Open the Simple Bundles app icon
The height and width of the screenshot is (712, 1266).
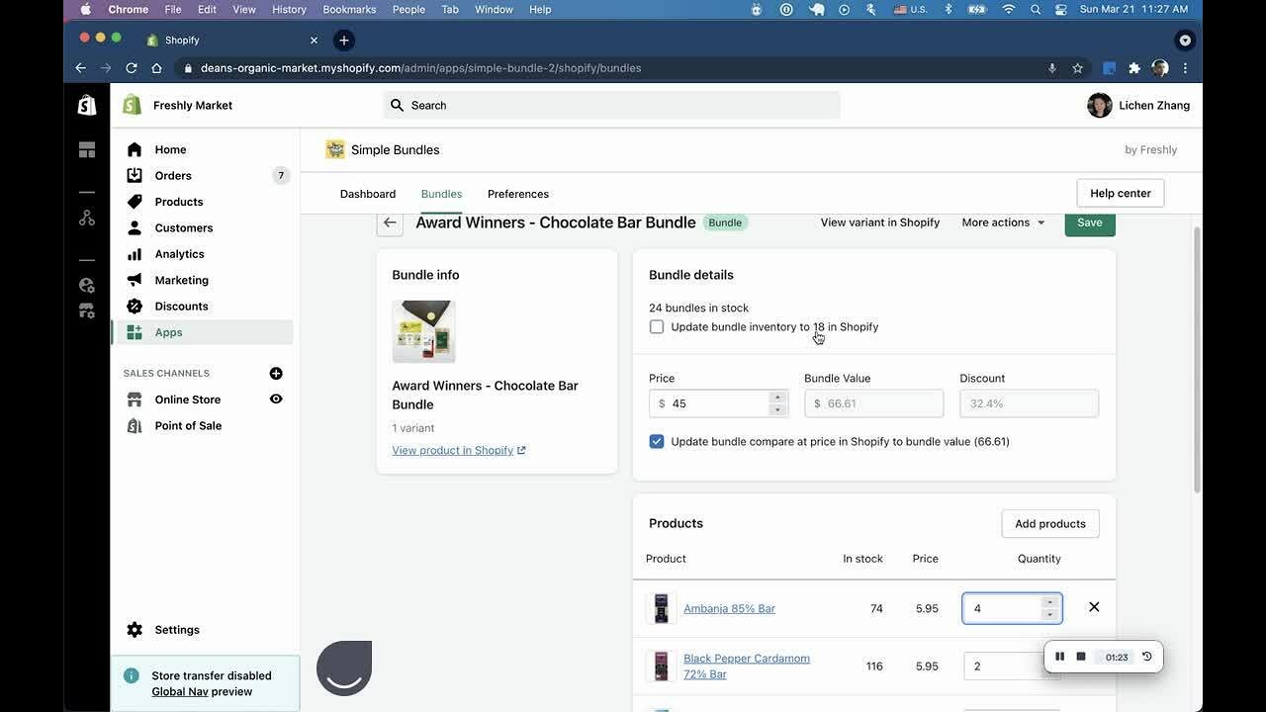335,149
